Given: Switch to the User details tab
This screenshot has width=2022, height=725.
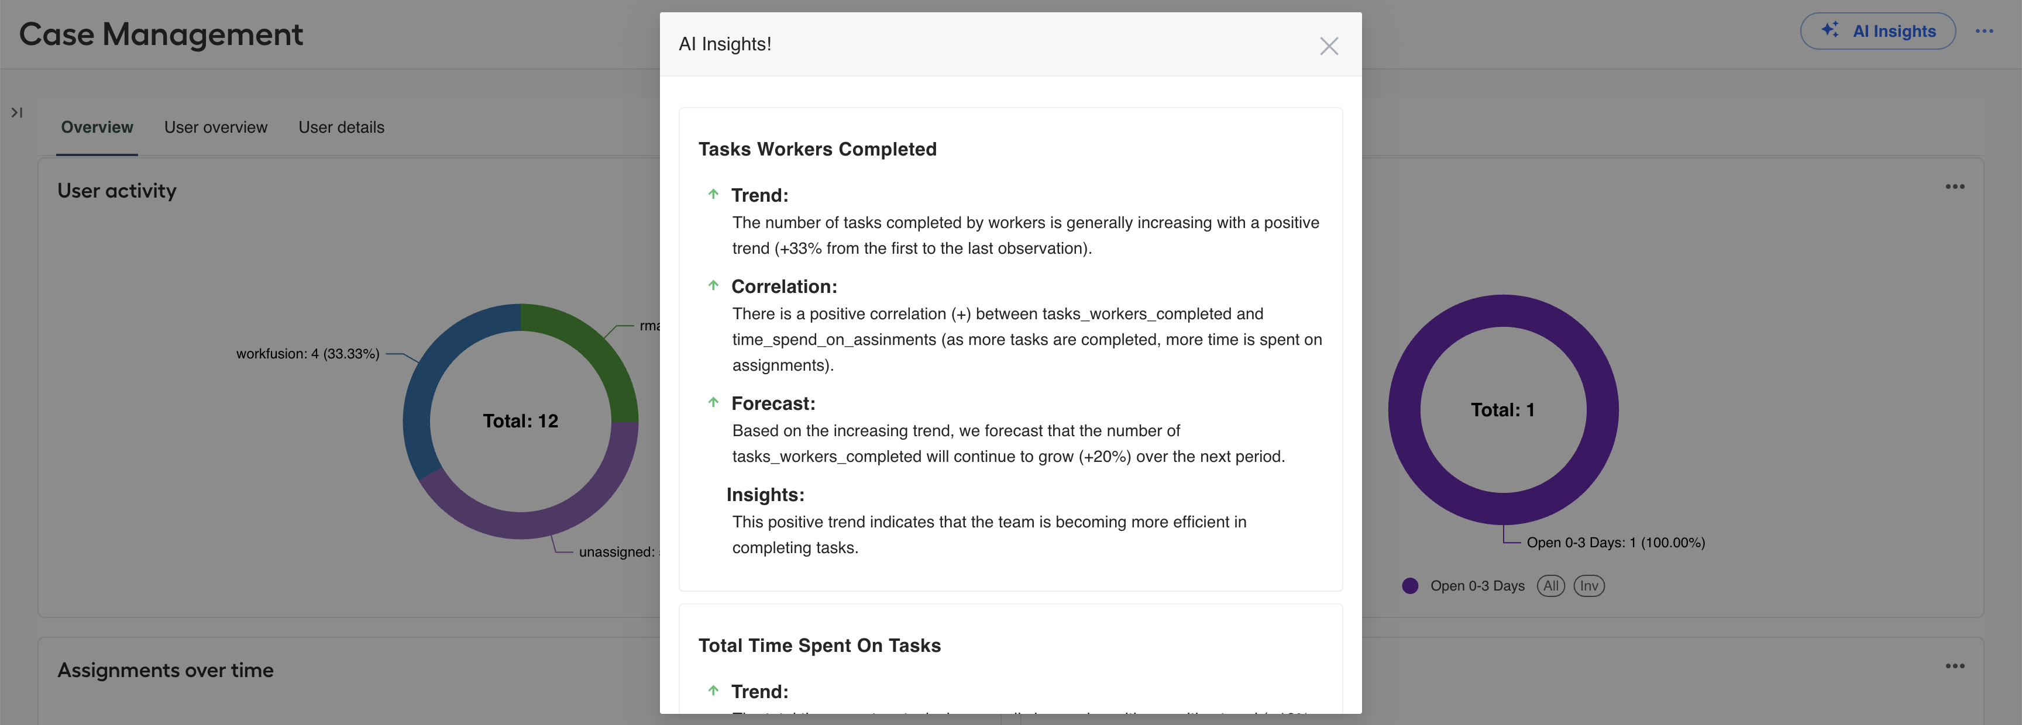Looking at the screenshot, I should click(x=342, y=127).
